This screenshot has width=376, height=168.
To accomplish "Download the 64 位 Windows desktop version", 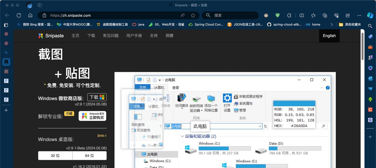I will (x=90, y=156).
